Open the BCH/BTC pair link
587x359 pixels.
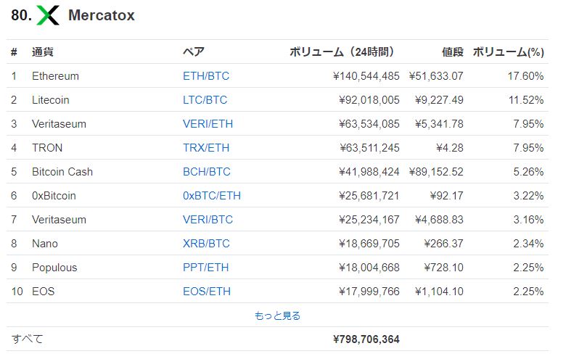[206, 172]
